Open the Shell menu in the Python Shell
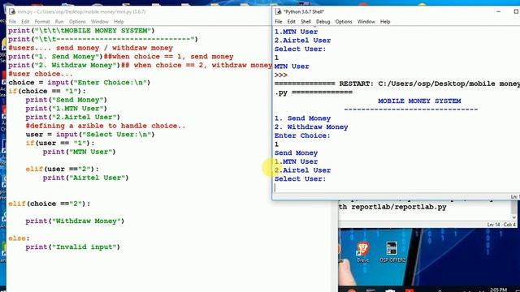Viewport: 520px width, 292px height. pos(305,22)
